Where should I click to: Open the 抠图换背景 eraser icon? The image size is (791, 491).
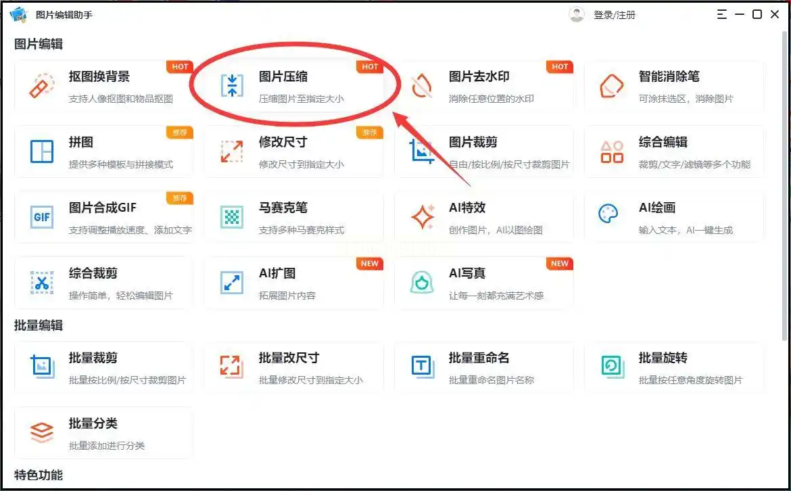tap(42, 86)
